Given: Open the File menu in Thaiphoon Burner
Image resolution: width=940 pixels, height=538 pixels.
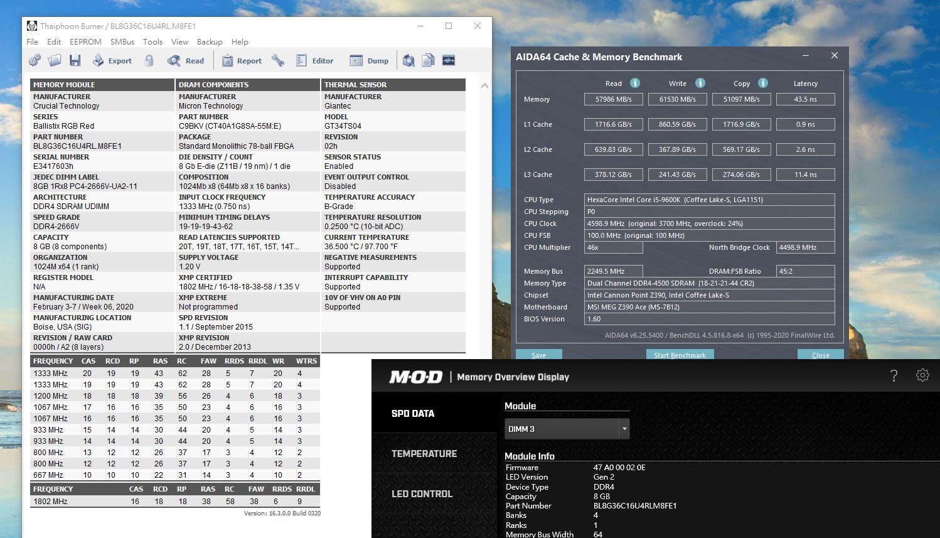Looking at the screenshot, I should (x=33, y=42).
